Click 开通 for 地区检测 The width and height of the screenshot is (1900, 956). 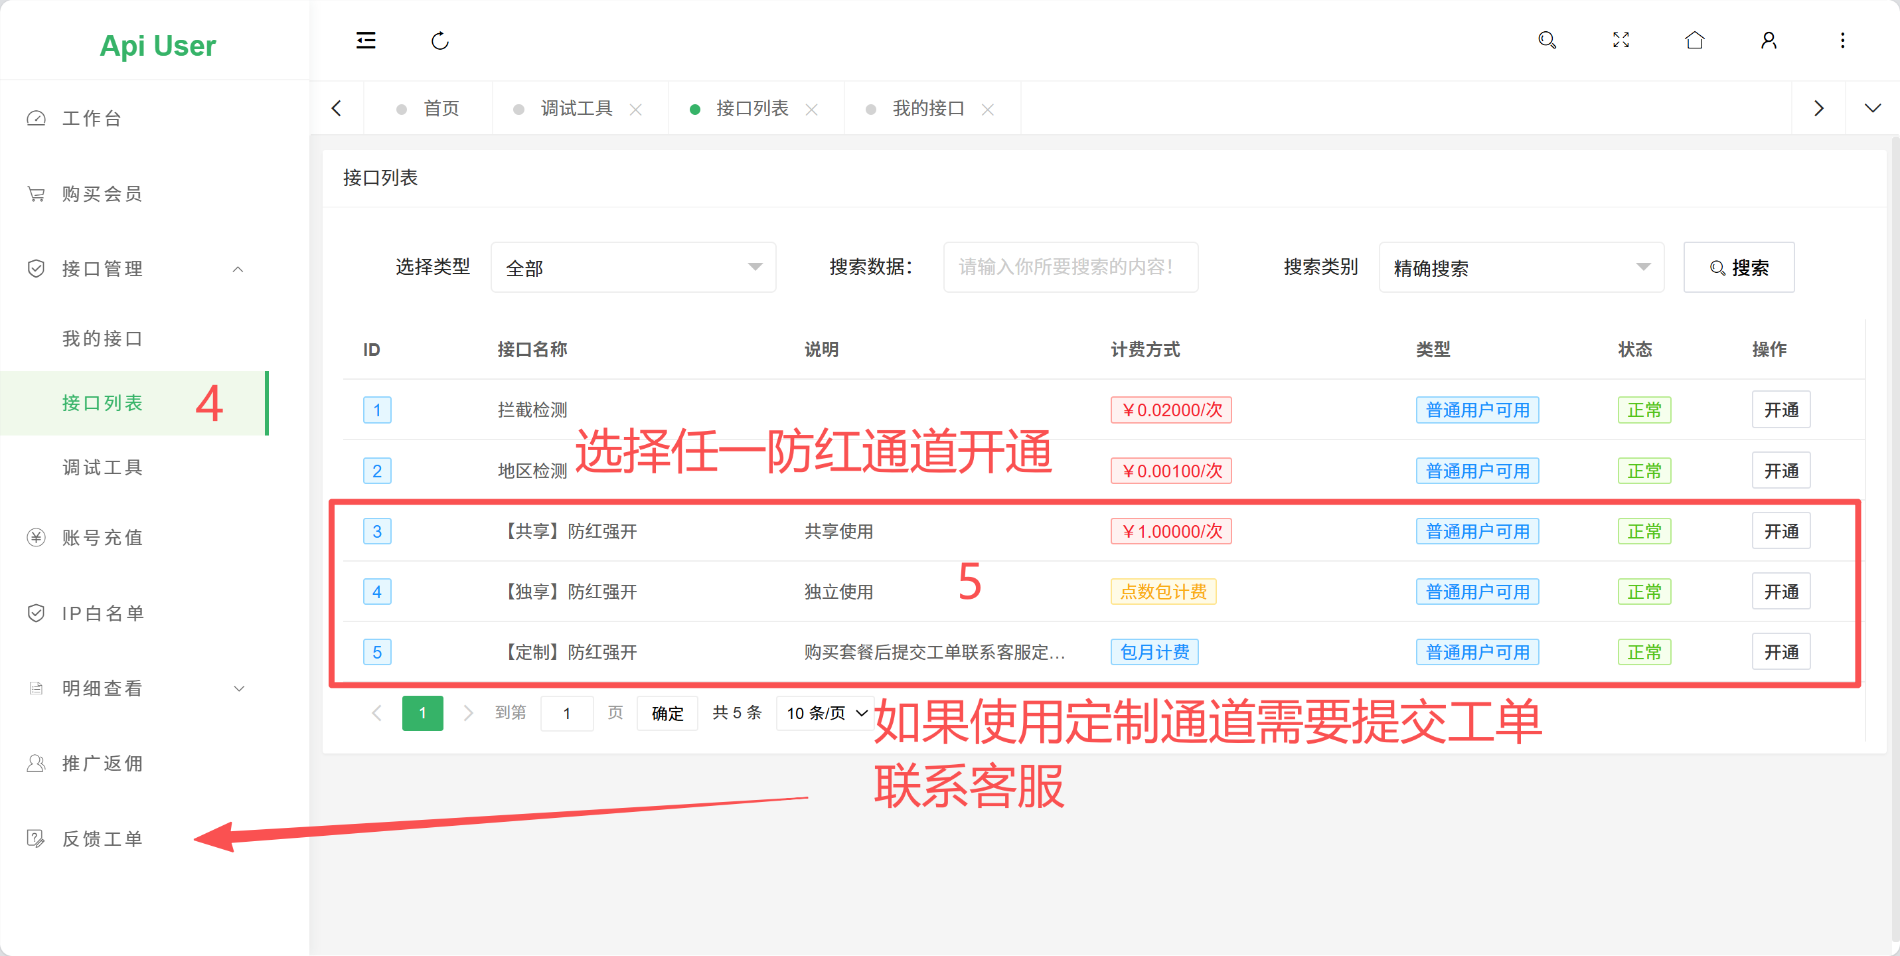coord(1781,470)
